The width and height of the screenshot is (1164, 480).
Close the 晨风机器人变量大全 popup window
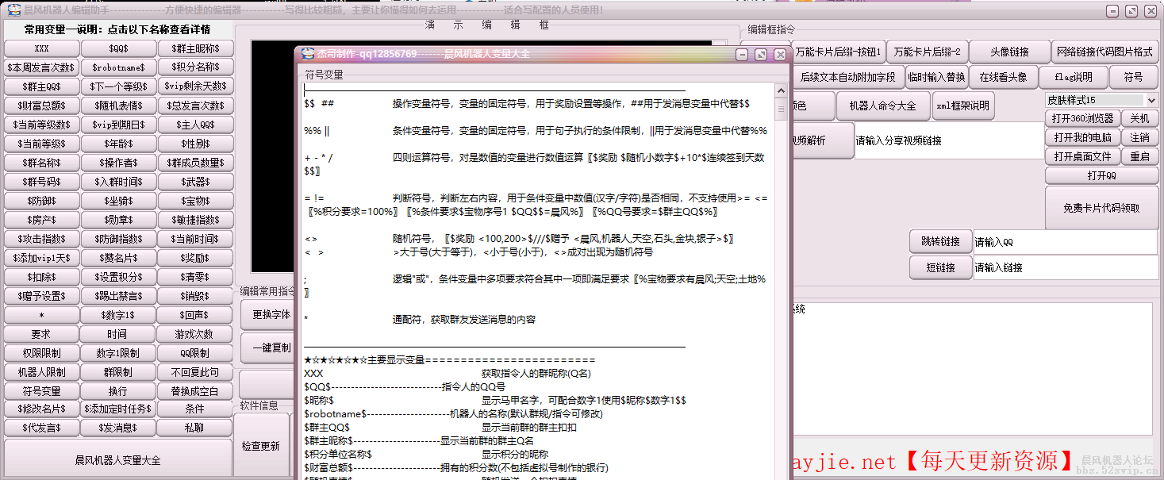780,54
